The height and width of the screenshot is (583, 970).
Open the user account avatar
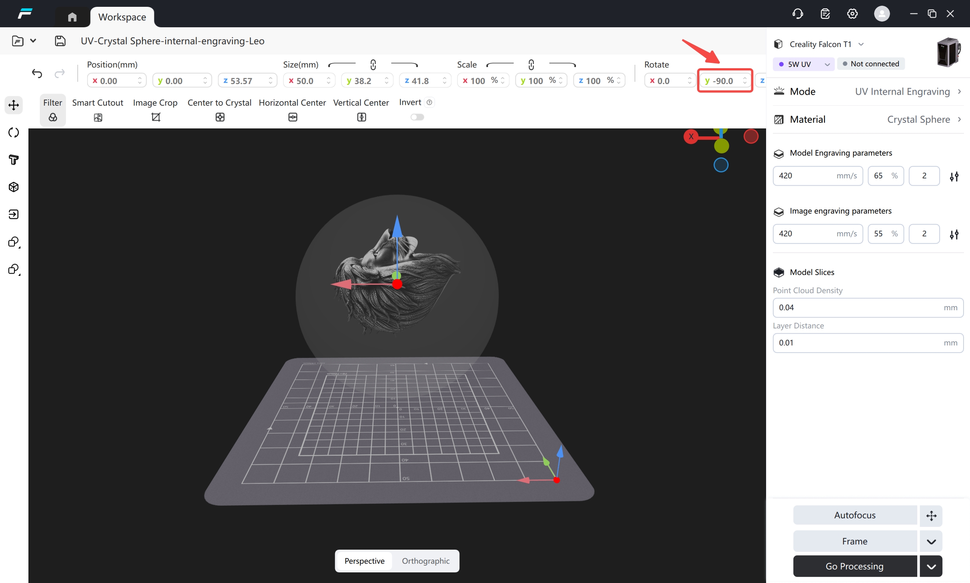click(x=882, y=14)
